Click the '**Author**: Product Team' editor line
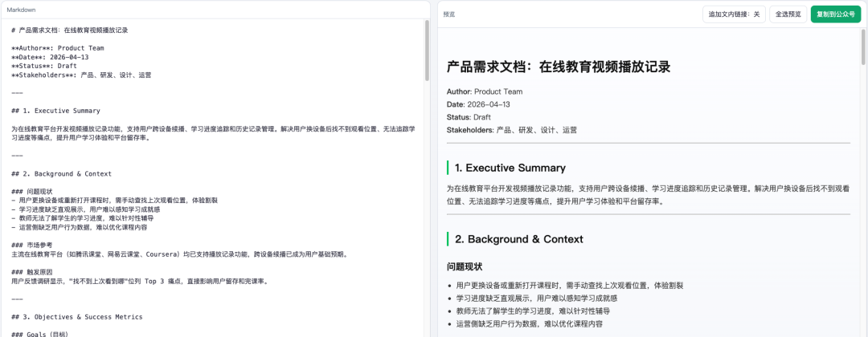Image resolution: width=868 pixels, height=337 pixels. 58,48
